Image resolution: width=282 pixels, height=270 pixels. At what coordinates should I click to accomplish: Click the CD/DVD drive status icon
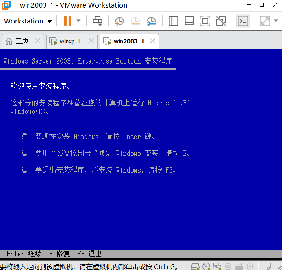point(206,266)
